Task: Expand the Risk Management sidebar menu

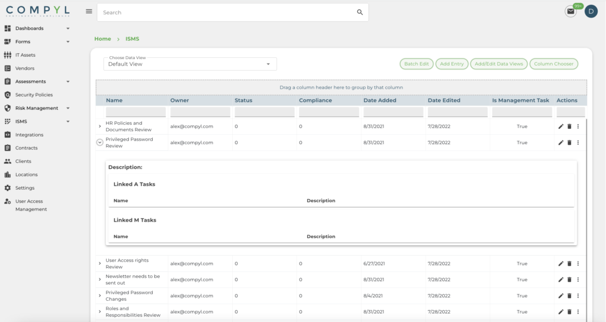Action: pos(67,108)
